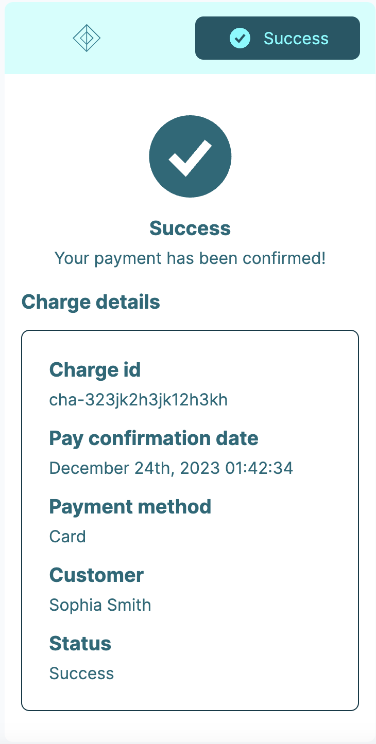Select the payment confirmation message text

pyautogui.click(x=190, y=258)
